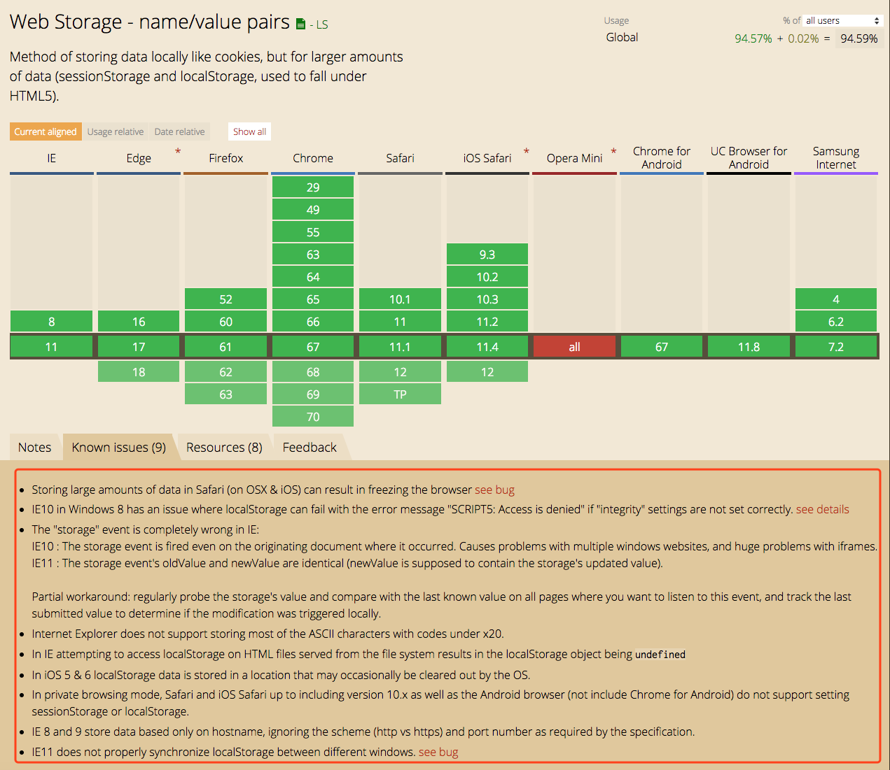The width and height of the screenshot is (890, 770).
Task: Select the Chrome version 70 cell
Action: pos(313,417)
